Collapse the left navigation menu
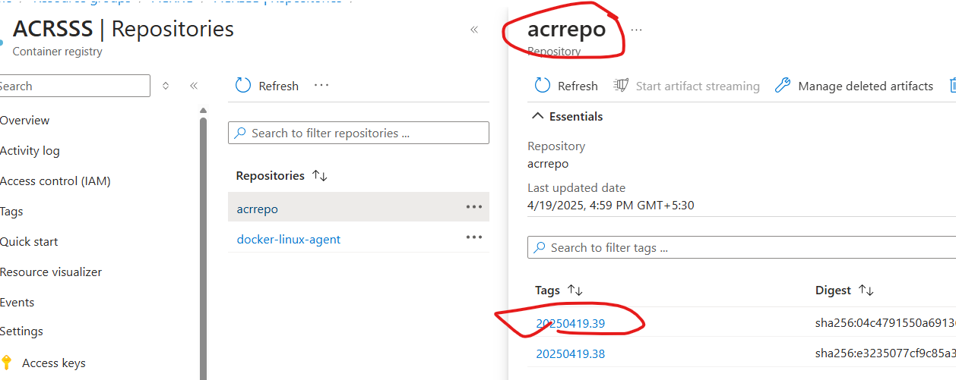 (x=194, y=86)
